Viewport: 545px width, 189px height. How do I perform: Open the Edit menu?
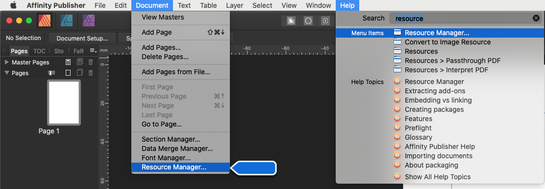pos(121,5)
